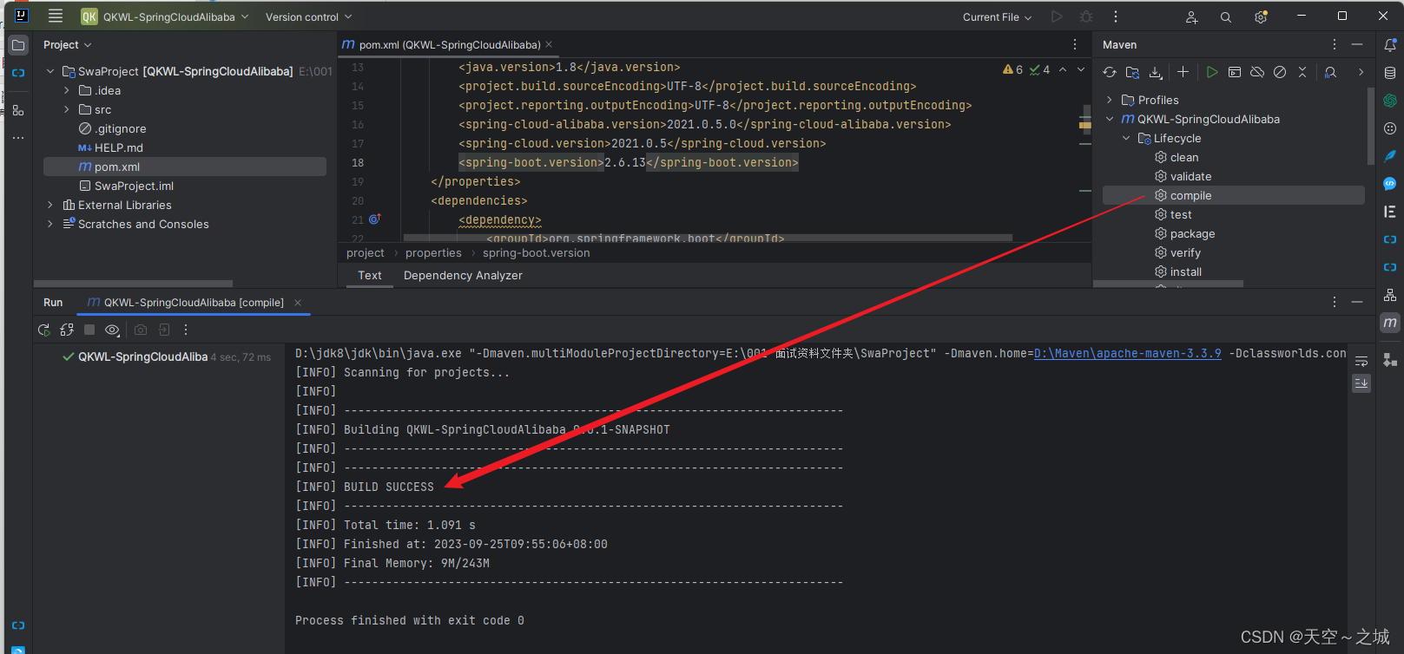This screenshot has height=654, width=1404.
Task: Open Version control dropdown
Action: pyautogui.click(x=308, y=16)
